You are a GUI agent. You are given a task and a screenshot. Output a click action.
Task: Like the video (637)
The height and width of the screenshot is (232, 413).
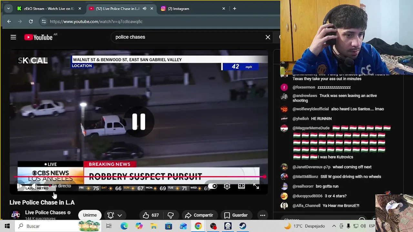[x=151, y=215]
